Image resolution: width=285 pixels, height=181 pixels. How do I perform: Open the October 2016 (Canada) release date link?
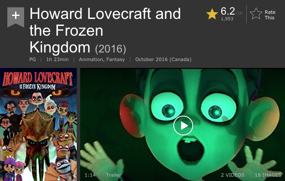(163, 59)
